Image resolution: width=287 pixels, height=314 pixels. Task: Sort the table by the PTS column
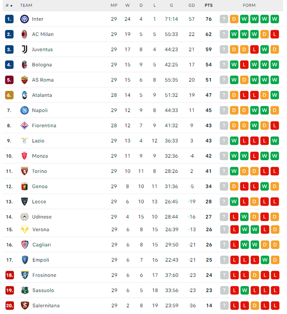click(x=208, y=5)
